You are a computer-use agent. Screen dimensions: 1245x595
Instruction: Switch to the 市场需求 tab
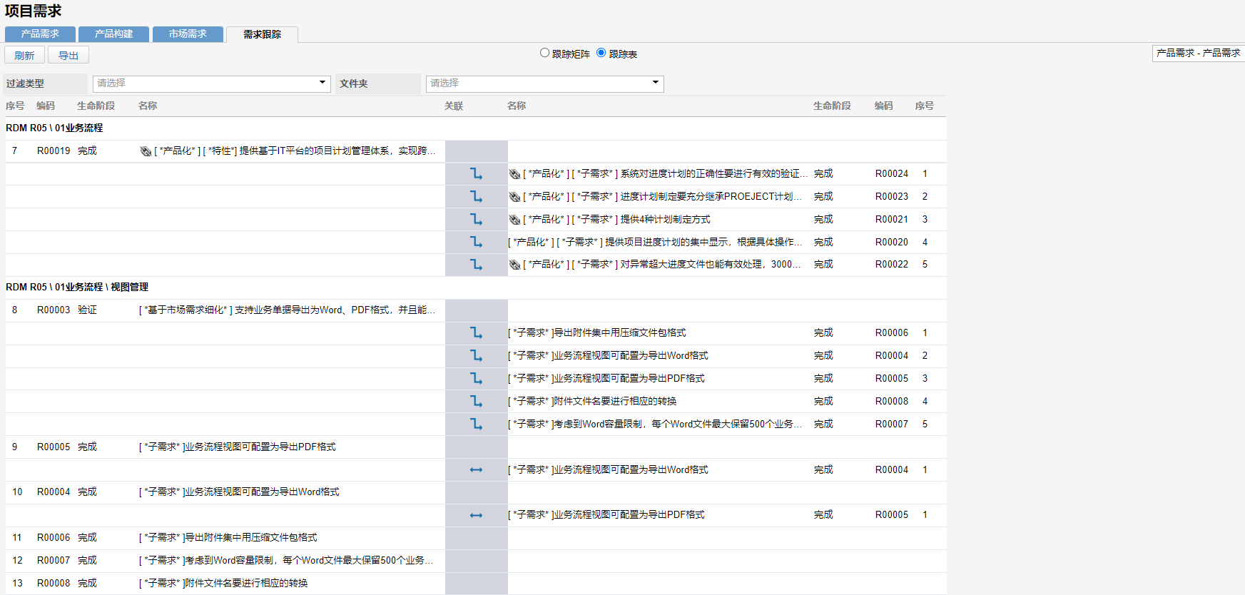pos(188,34)
